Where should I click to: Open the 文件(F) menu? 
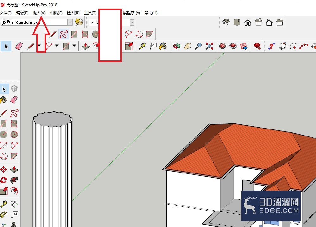(x=6, y=13)
